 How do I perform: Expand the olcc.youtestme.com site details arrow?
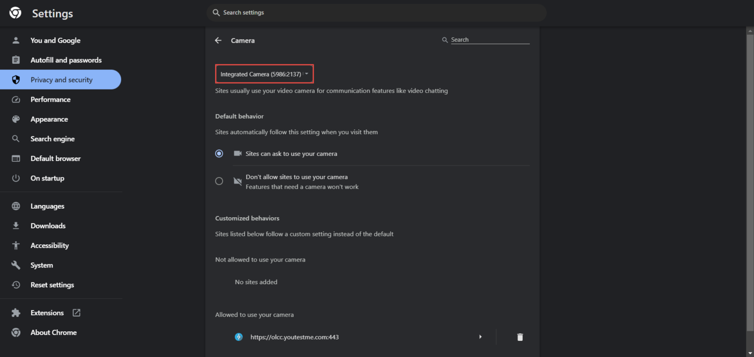click(481, 337)
